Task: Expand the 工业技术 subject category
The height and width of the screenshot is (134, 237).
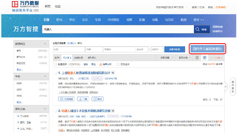Action: click(x=18, y=116)
